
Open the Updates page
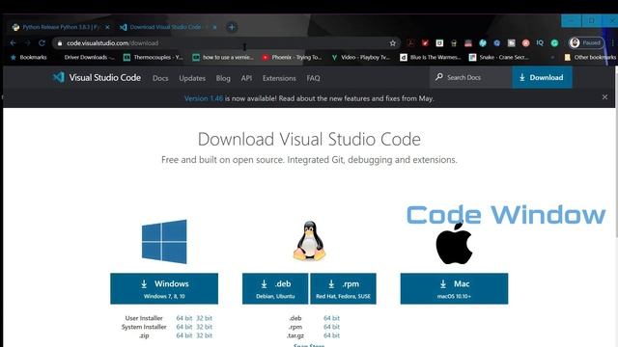(x=192, y=78)
